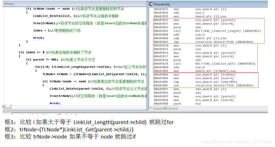Click the 'mov eax,dword ptr [trNode]' row

[x=194, y=74]
